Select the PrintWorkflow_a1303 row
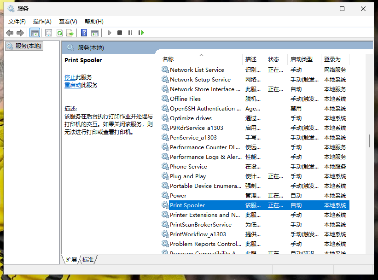This screenshot has width=378, height=280. click(255, 234)
